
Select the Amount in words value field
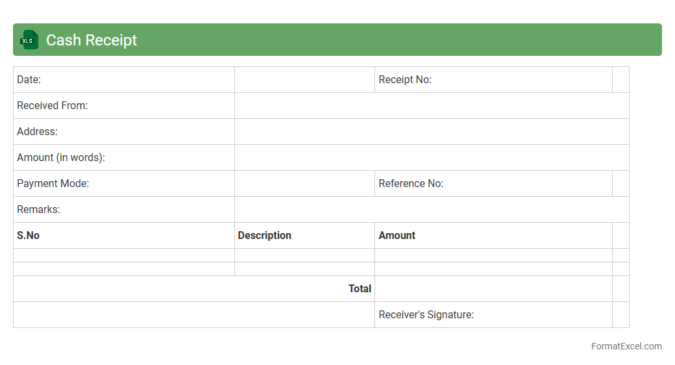coord(432,158)
